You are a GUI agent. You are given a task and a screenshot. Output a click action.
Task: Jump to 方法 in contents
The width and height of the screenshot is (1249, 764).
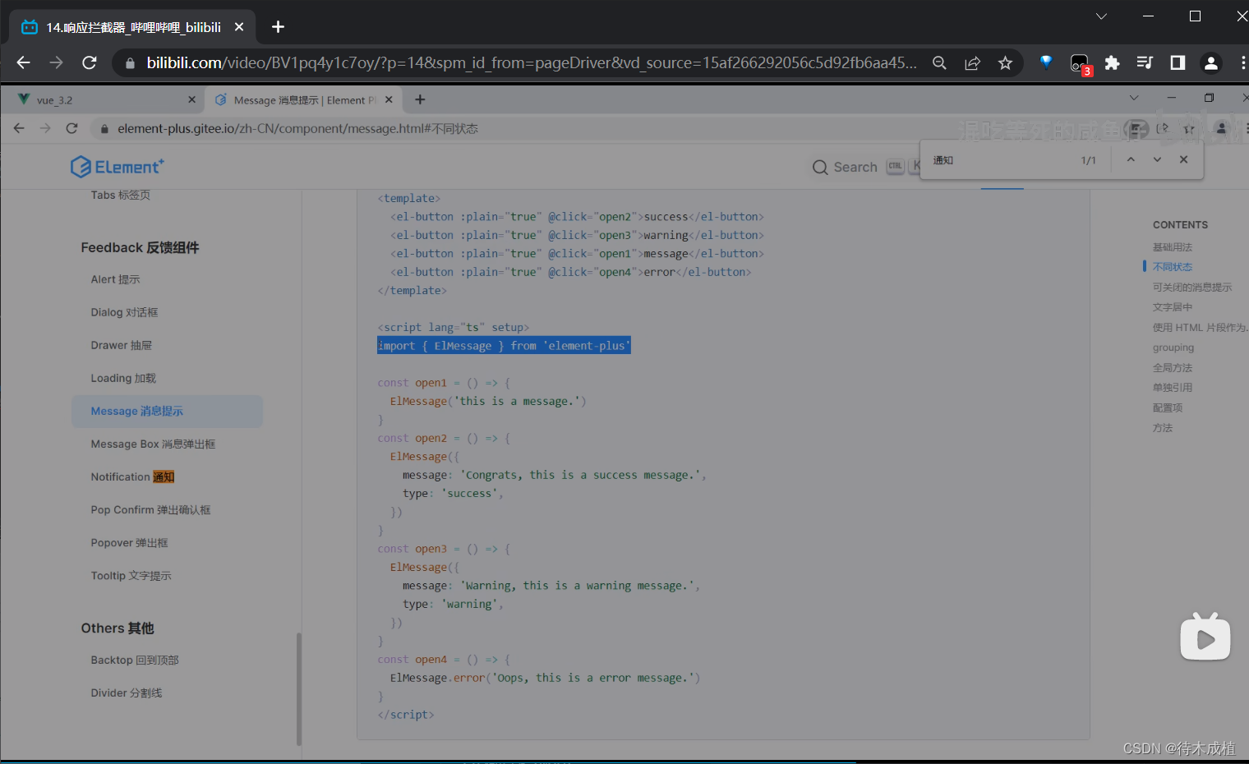click(x=1162, y=427)
